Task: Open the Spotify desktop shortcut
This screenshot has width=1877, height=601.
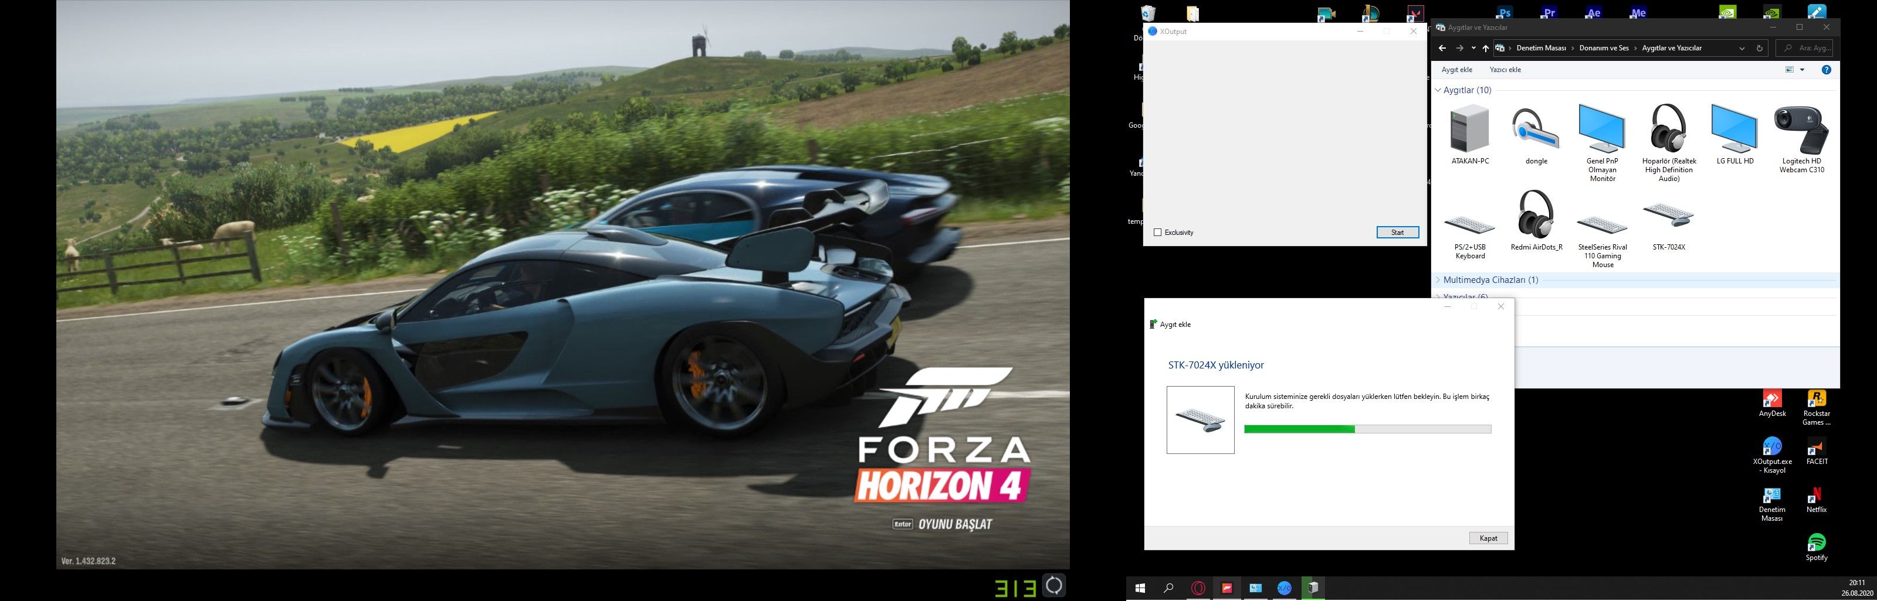Action: 1817,548
